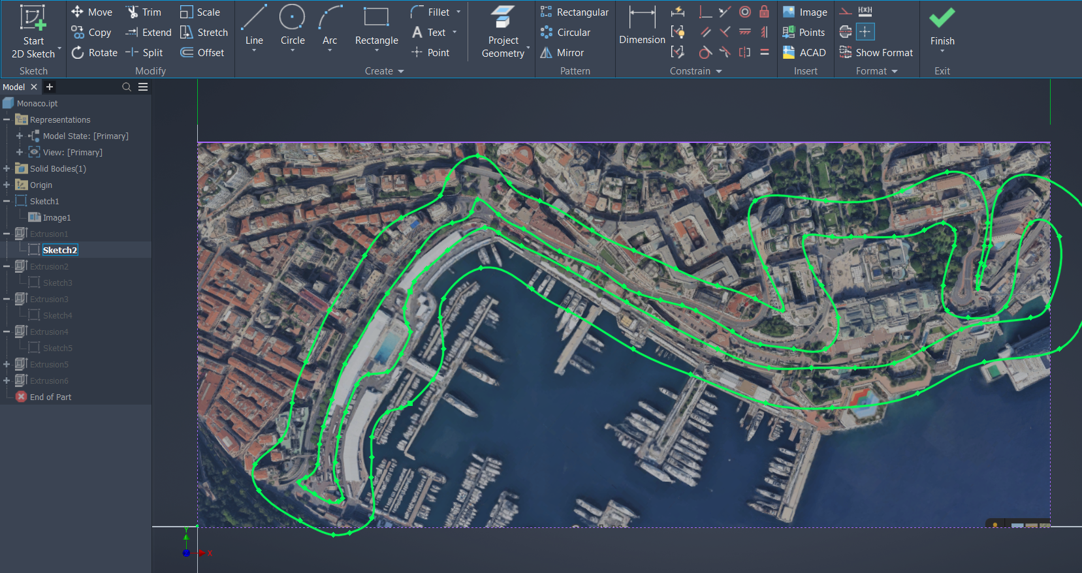
Task: Create a Rectangular pattern
Action: [575, 12]
